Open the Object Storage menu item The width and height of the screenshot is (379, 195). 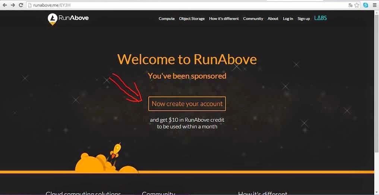tap(192, 19)
